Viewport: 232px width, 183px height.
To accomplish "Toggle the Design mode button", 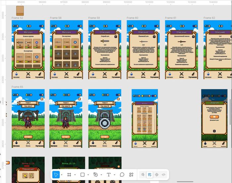I will (x=149, y=175).
